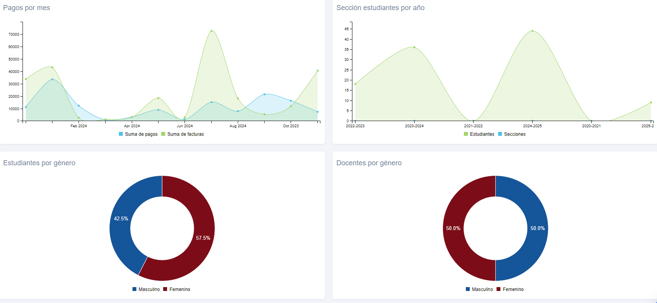Select the red 50.0% Femenino docentes segment
Screen dimensions: 657x303
(x=453, y=228)
